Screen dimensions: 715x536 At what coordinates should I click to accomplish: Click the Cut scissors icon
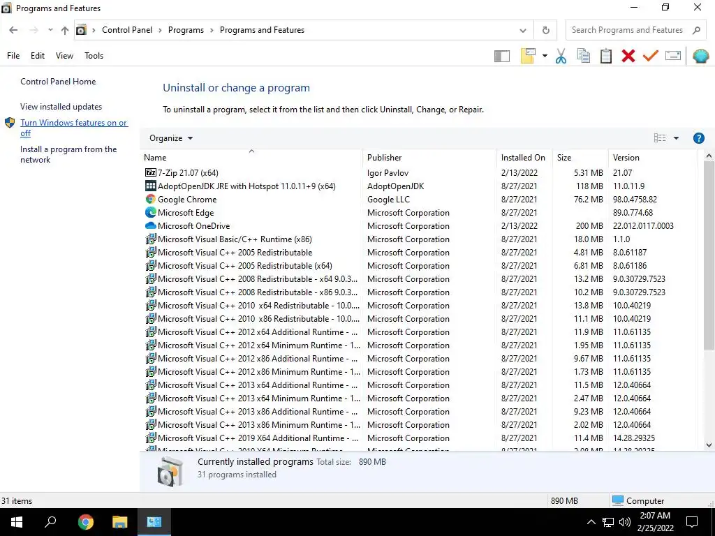tap(561, 56)
